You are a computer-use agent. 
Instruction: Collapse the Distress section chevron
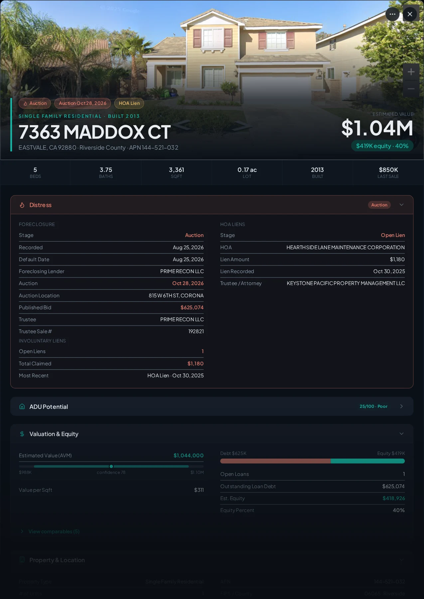[401, 205]
